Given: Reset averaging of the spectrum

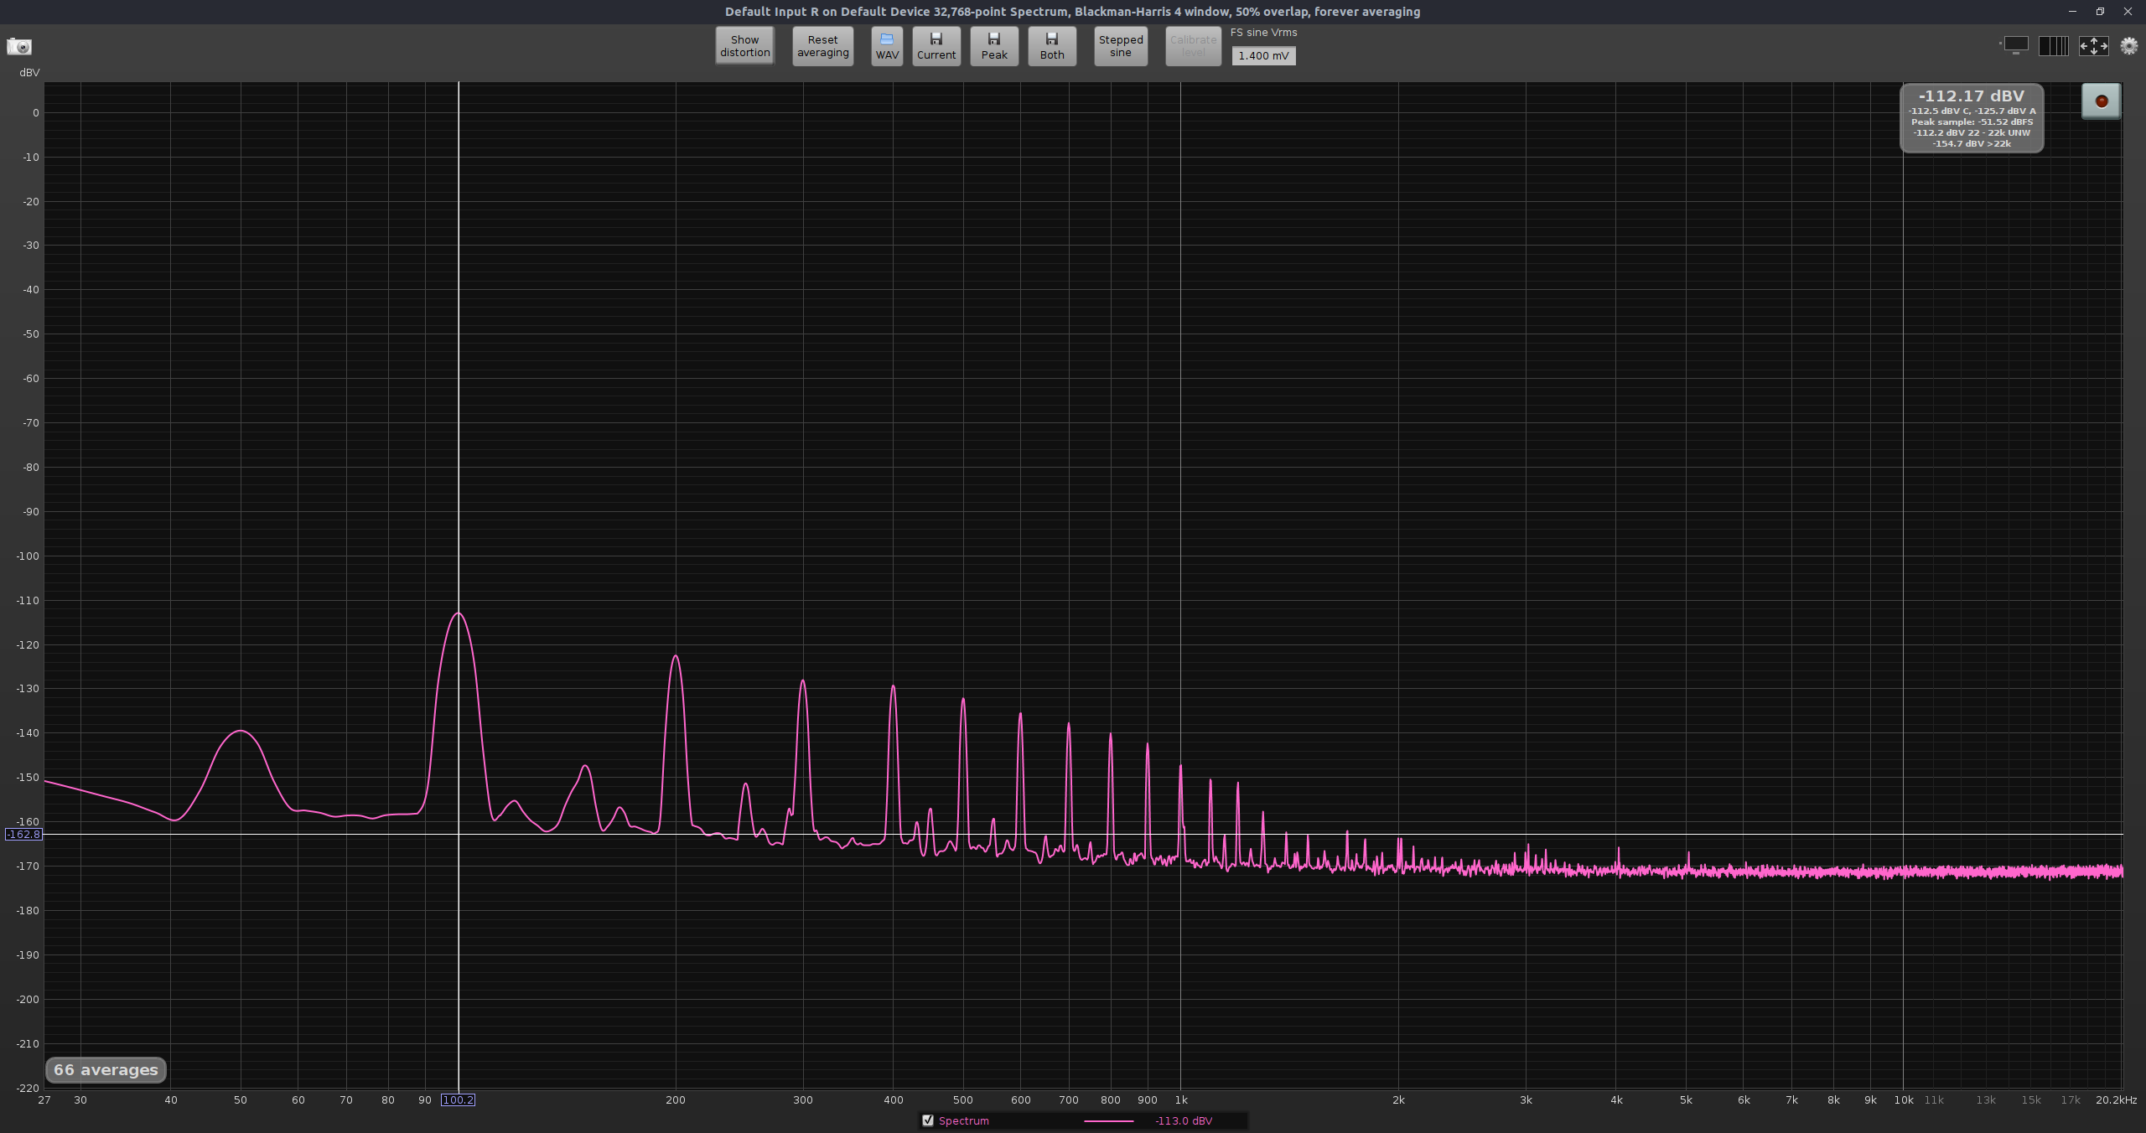Looking at the screenshot, I should 822,46.
